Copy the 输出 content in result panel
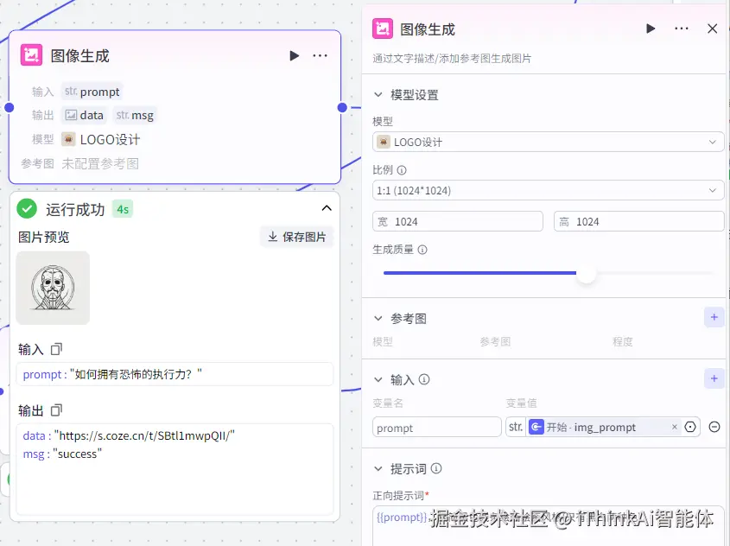This screenshot has height=546, width=730. coord(56,410)
